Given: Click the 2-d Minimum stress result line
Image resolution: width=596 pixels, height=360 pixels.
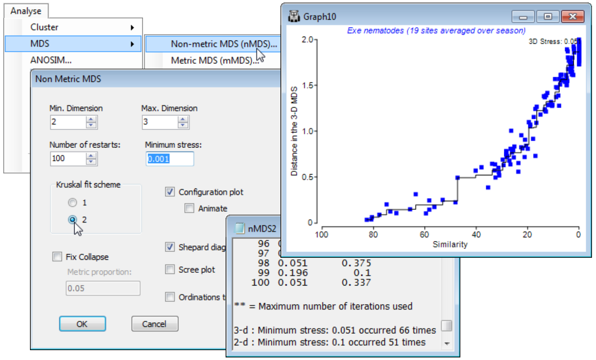Looking at the screenshot, I should 330,342.
